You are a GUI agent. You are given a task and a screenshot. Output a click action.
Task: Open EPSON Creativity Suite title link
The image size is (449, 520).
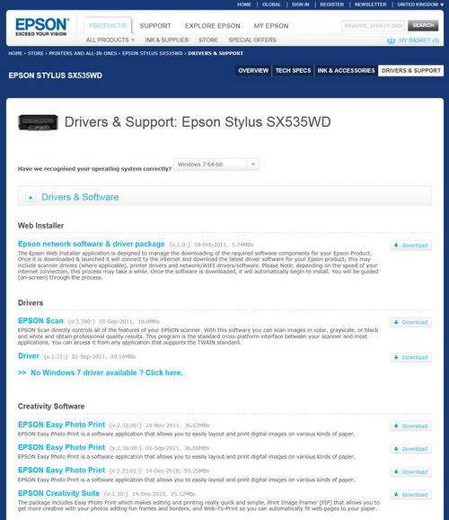[x=58, y=494]
